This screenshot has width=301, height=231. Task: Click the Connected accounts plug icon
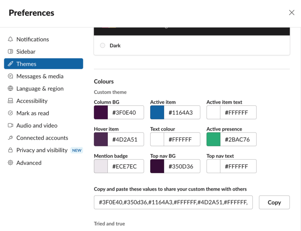click(x=11, y=138)
